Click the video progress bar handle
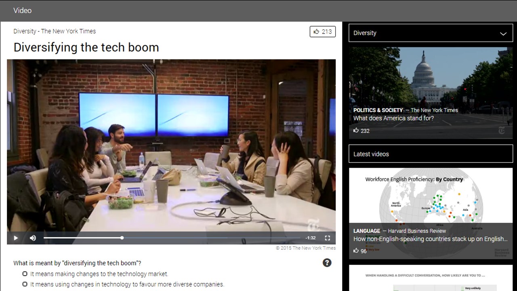 pyautogui.click(x=122, y=238)
